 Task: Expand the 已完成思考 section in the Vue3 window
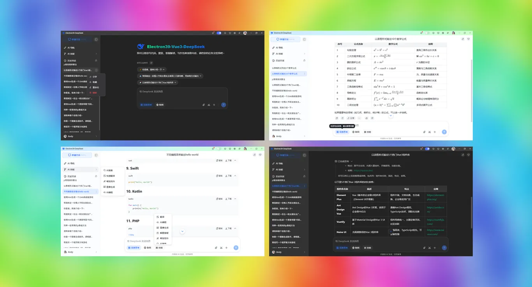point(343,161)
